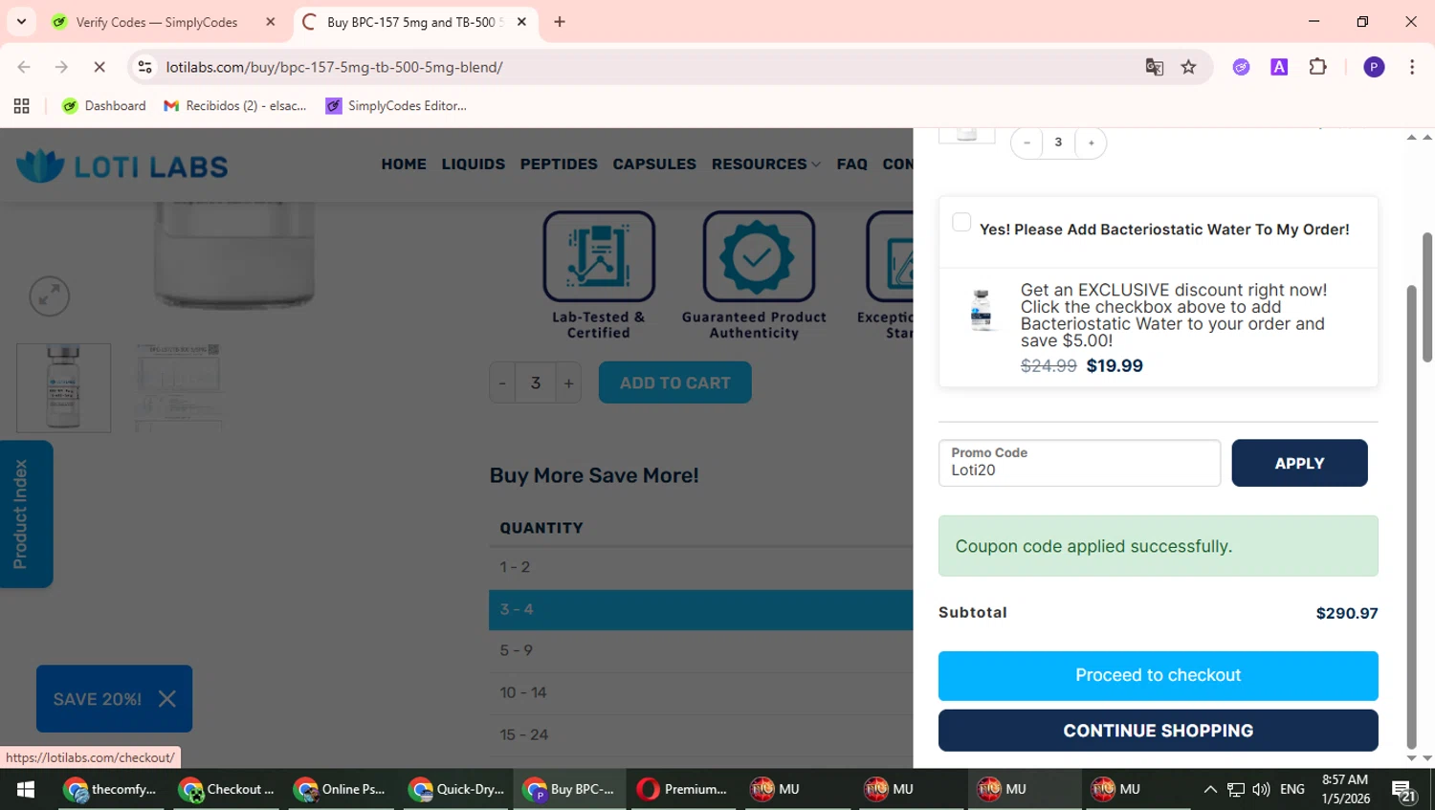This screenshot has height=810, width=1435.
Task: Click the Guaranteed Product Authenticity badge
Action: pyautogui.click(x=755, y=275)
